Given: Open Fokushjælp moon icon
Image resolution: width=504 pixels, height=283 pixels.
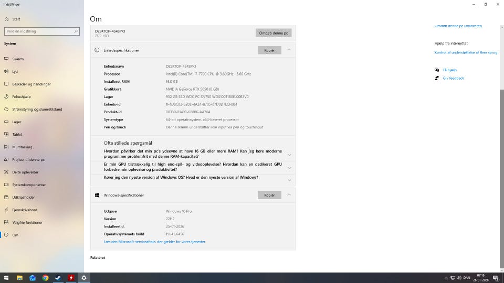Looking at the screenshot, I should click(6, 96).
